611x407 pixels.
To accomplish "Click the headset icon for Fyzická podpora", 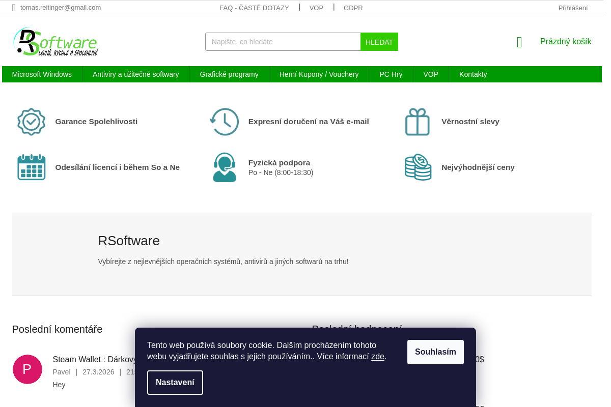I will tap(225, 167).
